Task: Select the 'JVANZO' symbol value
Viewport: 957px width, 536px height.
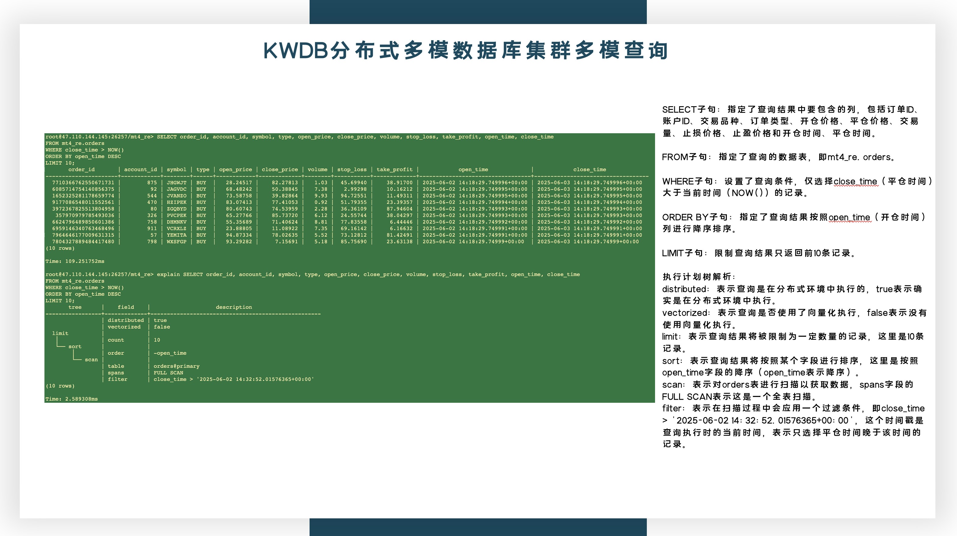Action: (177, 196)
